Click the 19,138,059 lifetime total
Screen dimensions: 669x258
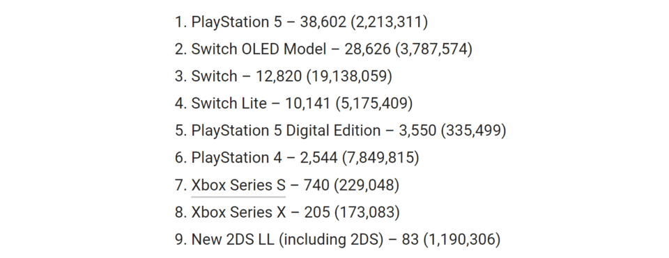point(349,76)
